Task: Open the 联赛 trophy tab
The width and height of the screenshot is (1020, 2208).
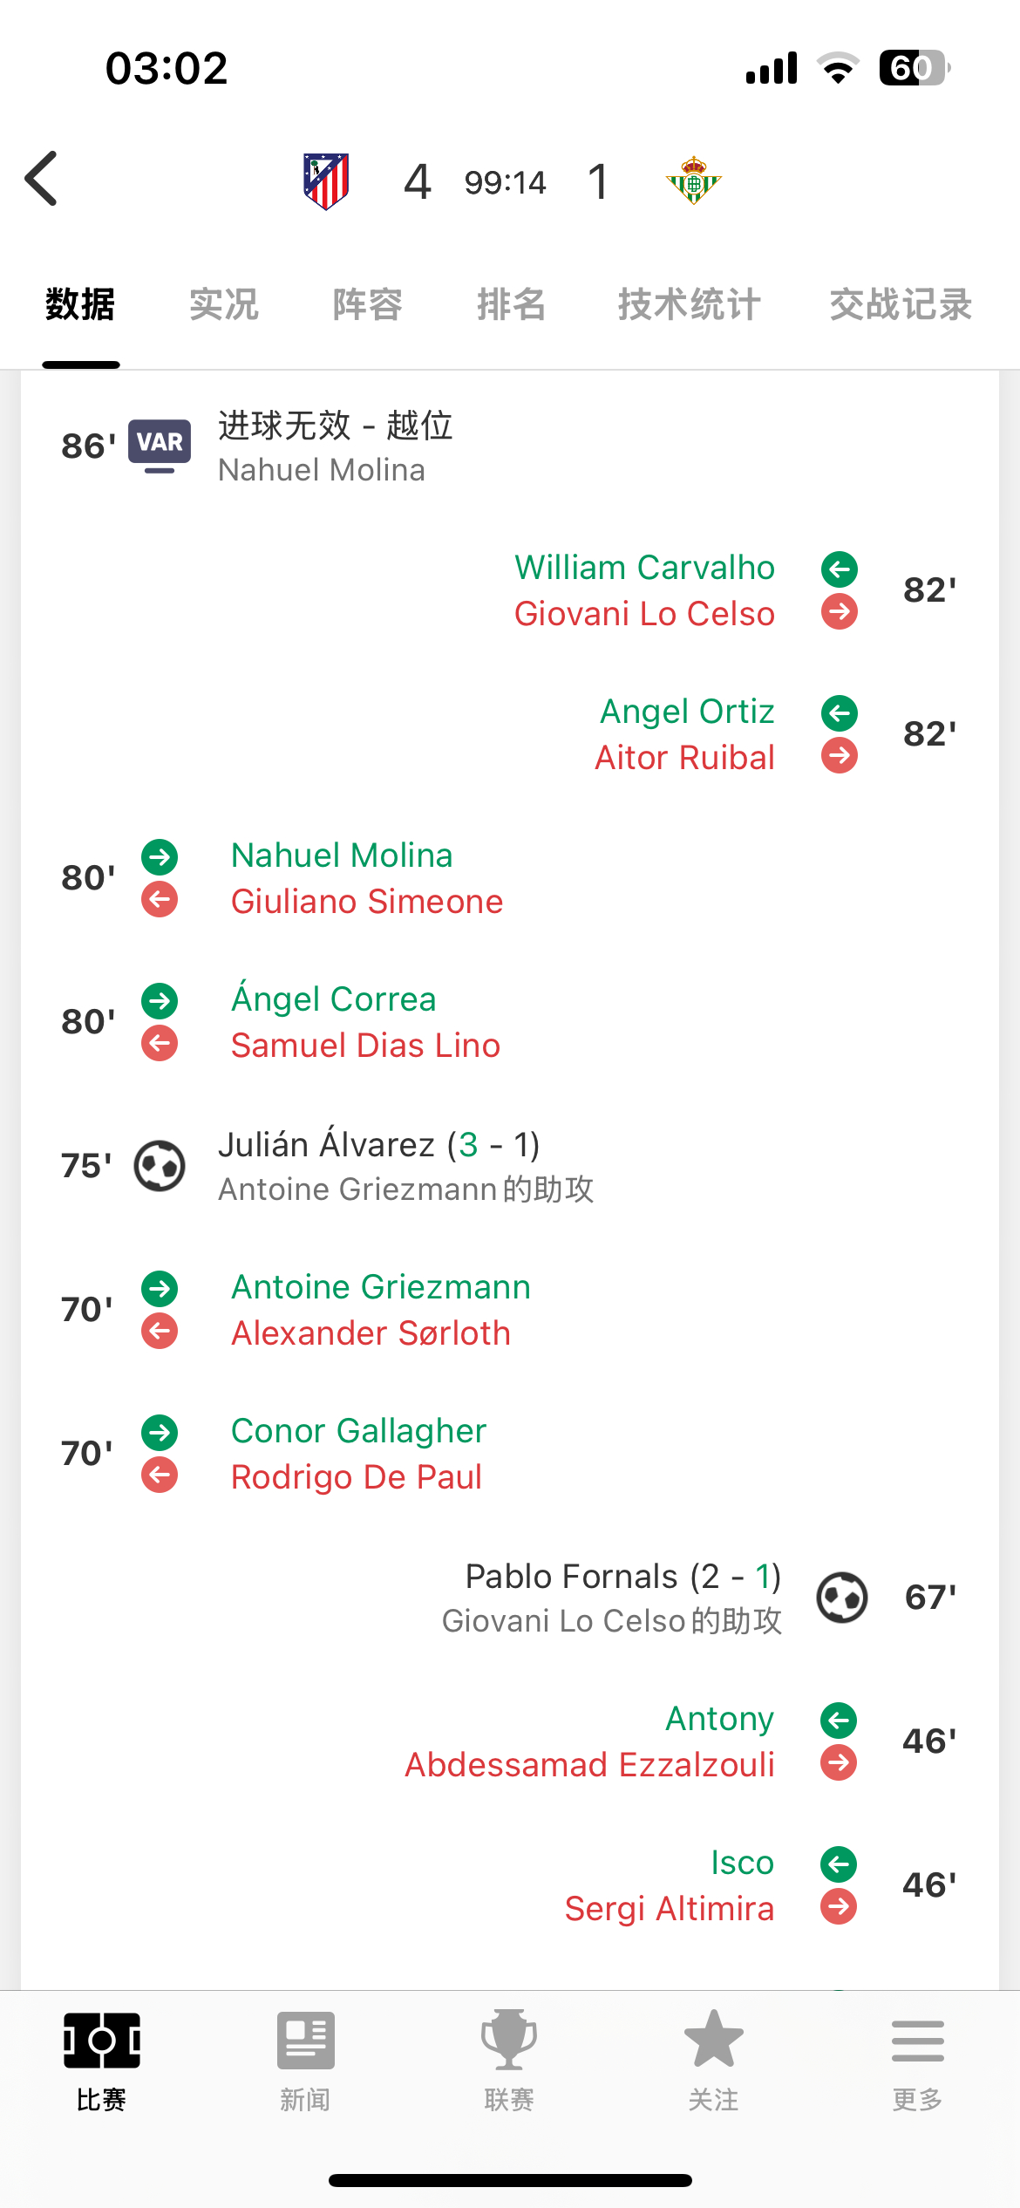Action: click(x=509, y=2041)
